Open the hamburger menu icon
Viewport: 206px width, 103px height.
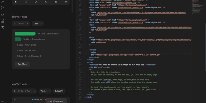(66, 2)
